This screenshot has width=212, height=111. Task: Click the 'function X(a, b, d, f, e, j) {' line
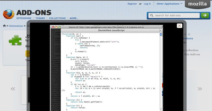[x=83, y=73]
